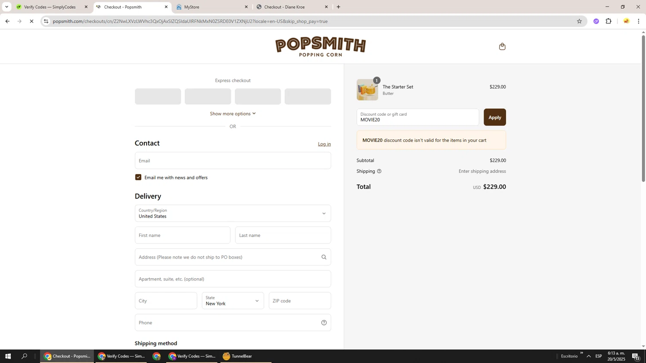646x363 pixels.
Task: Open the Windows Start menu
Action: (x=8, y=356)
